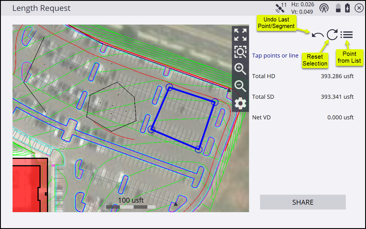
Task: Reset the selection with circular arrow icon
Action: 332,35
